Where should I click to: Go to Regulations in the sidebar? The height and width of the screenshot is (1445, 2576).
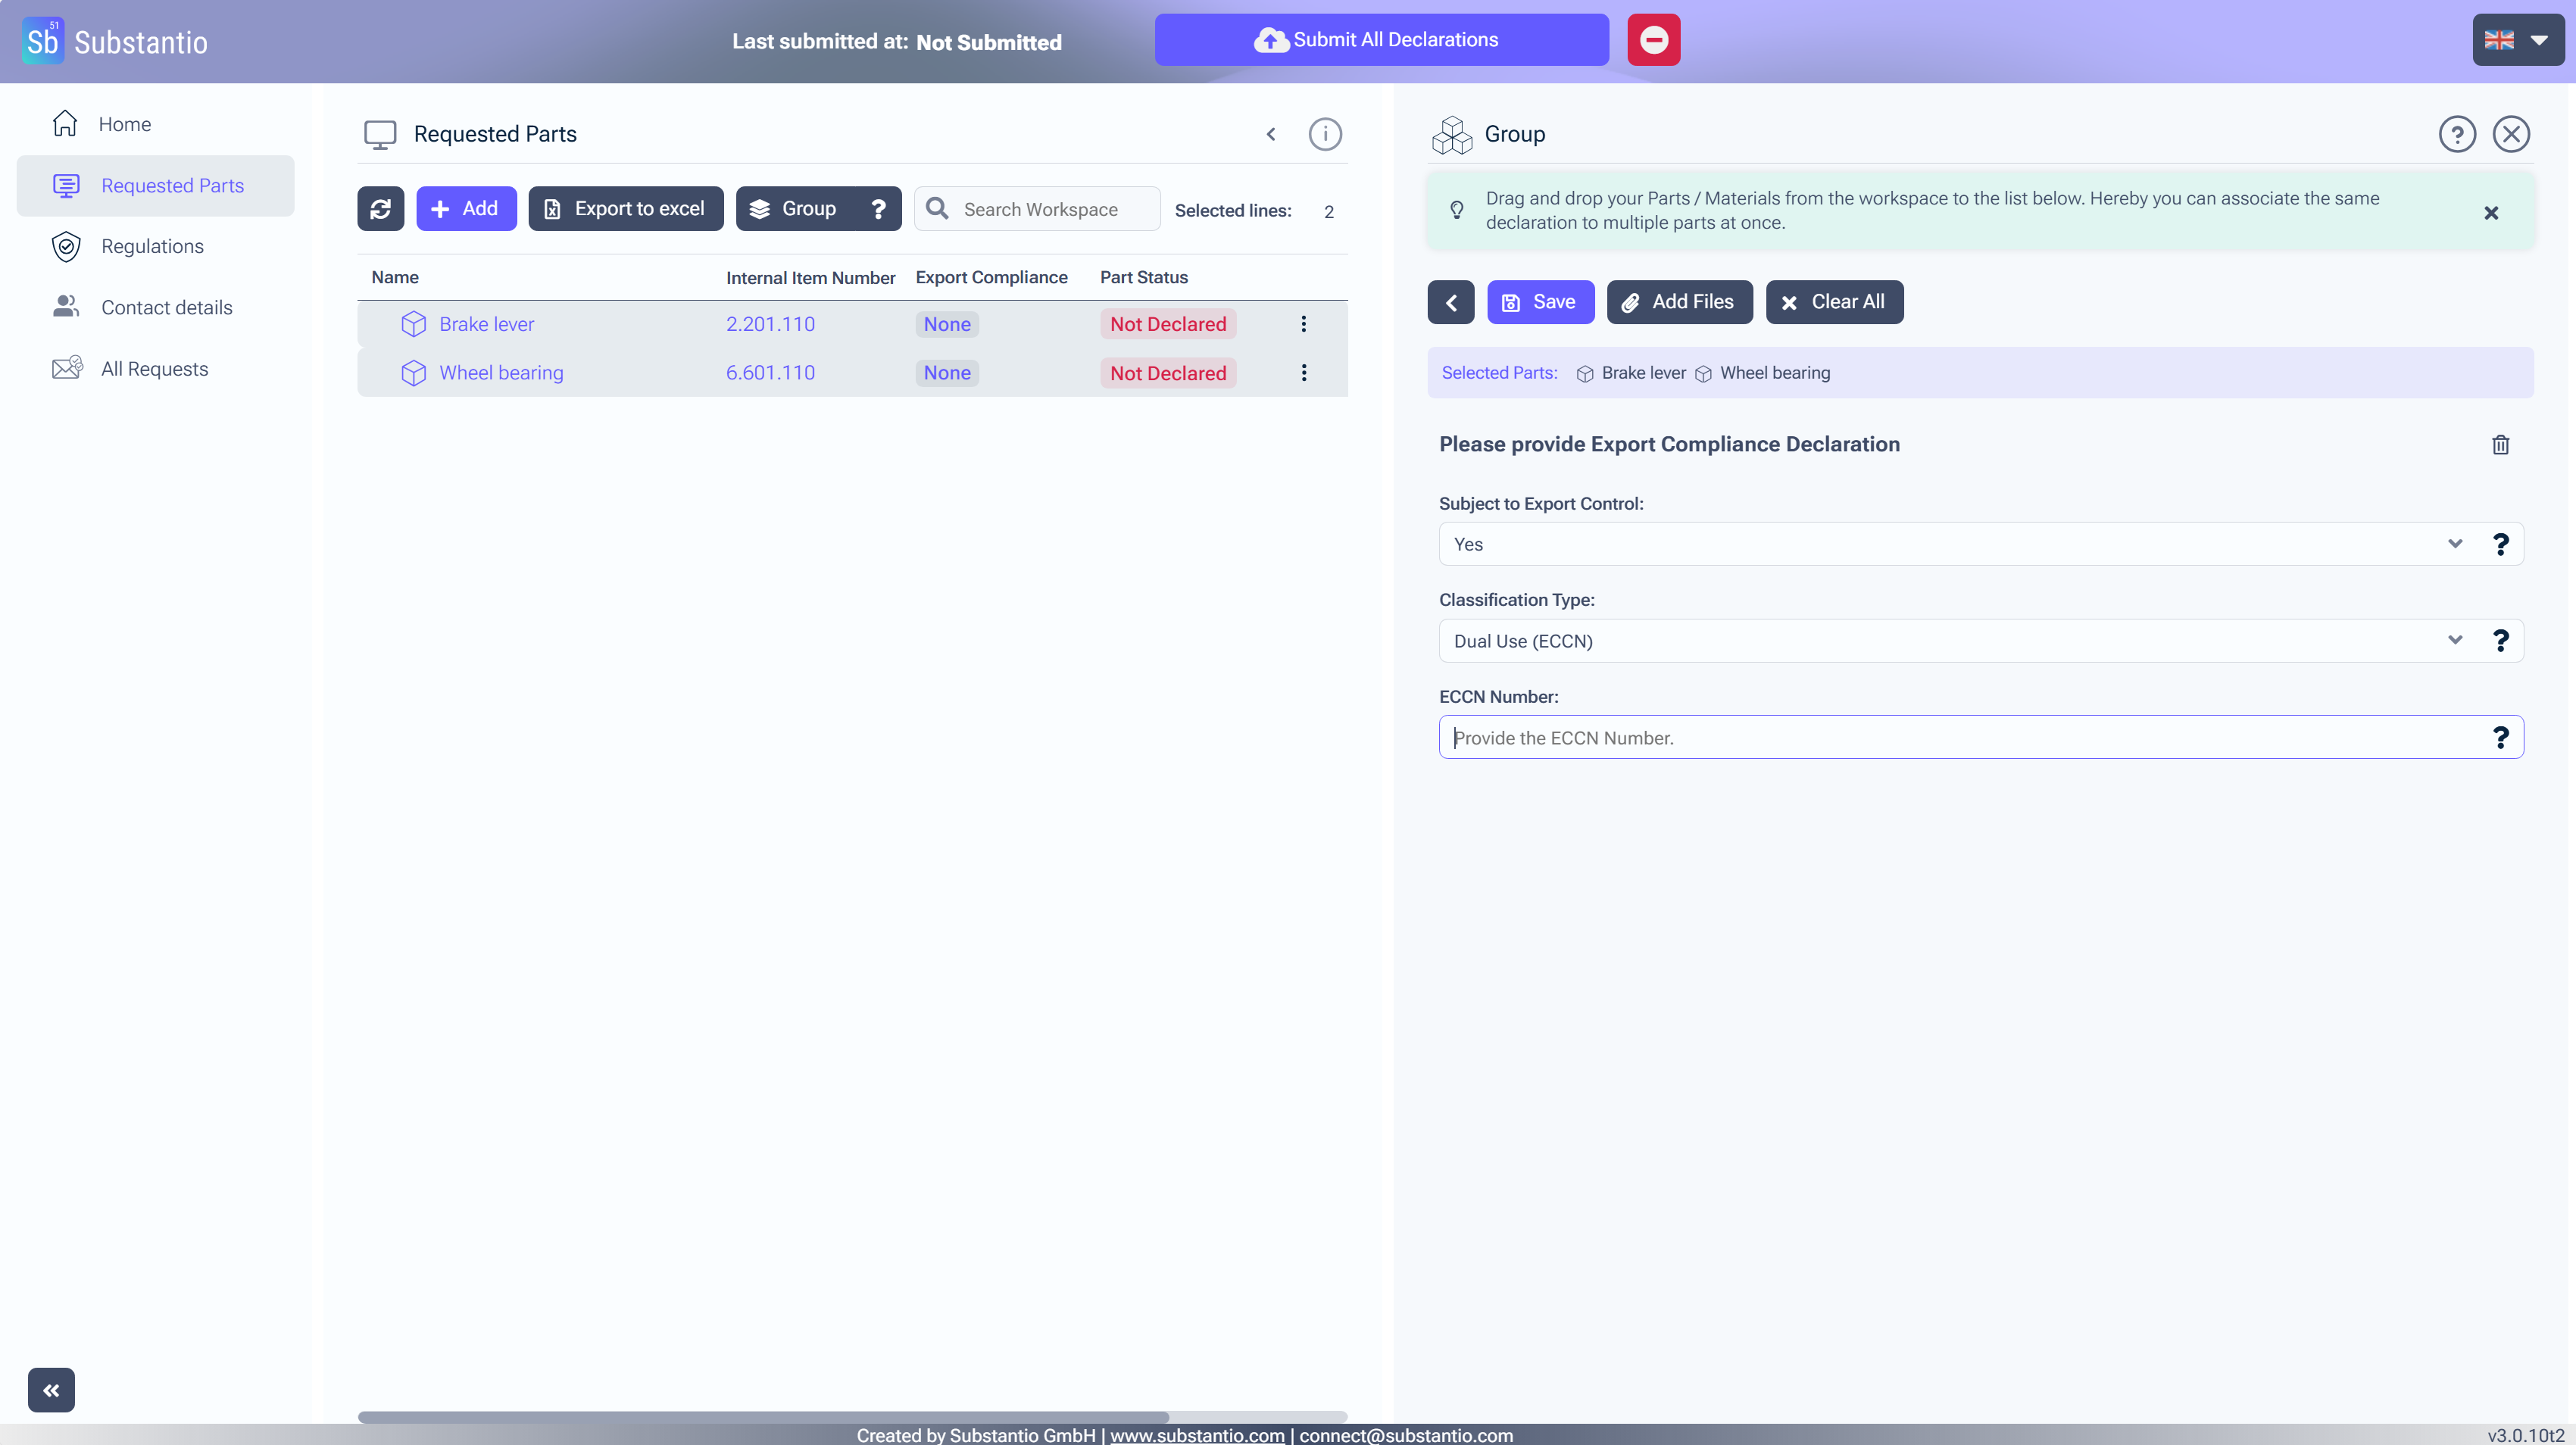click(x=152, y=246)
